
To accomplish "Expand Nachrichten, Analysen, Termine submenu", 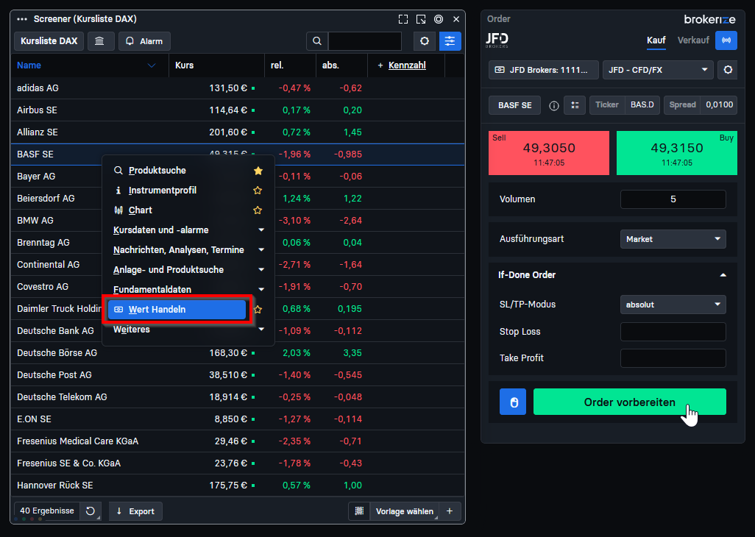I will pyautogui.click(x=188, y=249).
